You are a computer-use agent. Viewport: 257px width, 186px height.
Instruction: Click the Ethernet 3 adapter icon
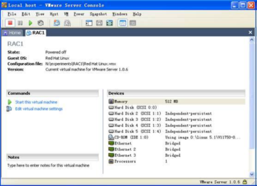point(111,155)
